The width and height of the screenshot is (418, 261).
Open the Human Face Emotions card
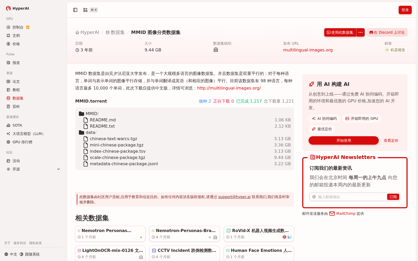259,253
